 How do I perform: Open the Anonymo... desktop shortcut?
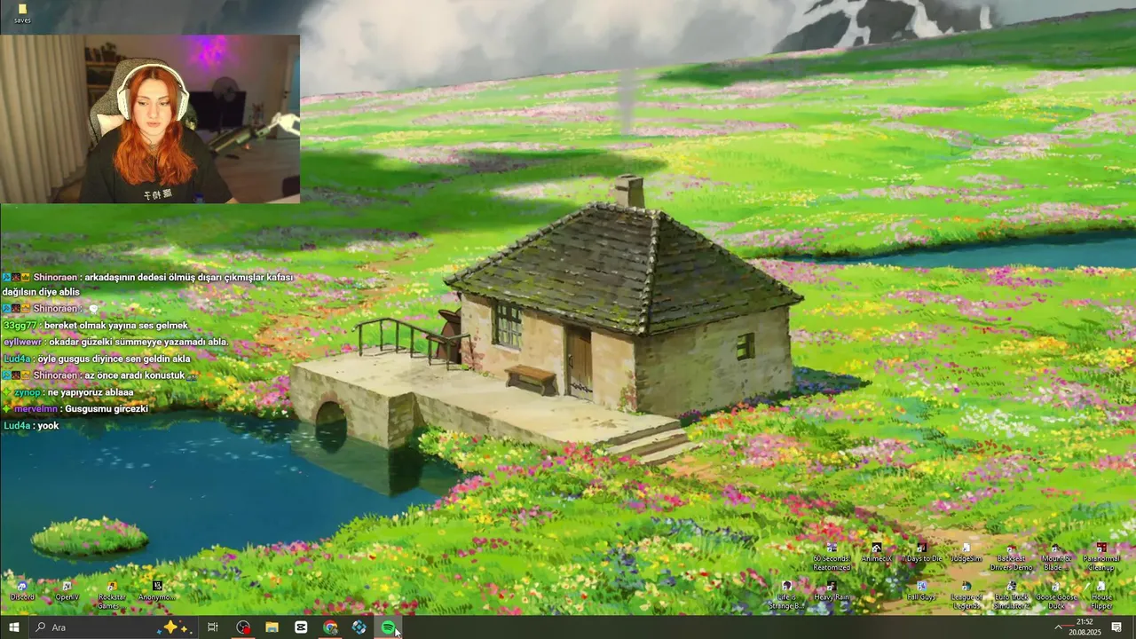point(157,591)
